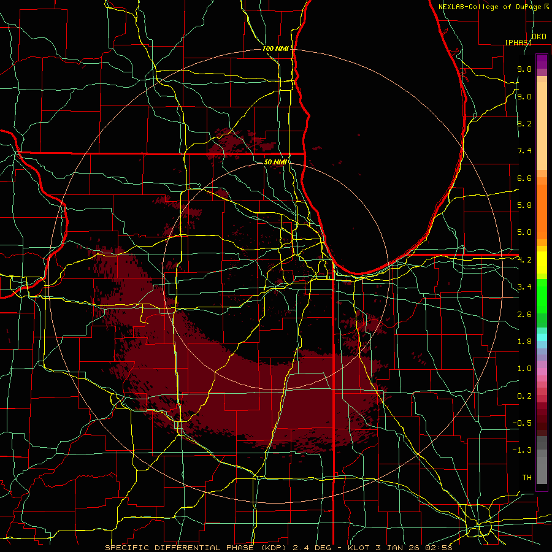Select the purple segment atop the color bar
This screenshot has height=552, width=552.
click(x=542, y=61)
